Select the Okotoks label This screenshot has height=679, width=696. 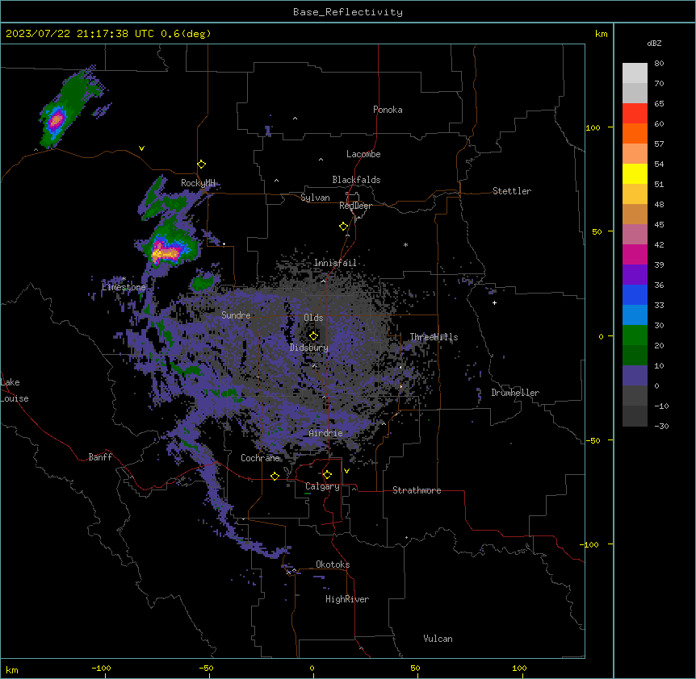(333, 564)
